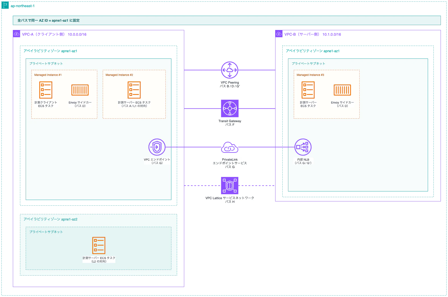
Task: Click the プライベートサブネット label in VPC-B
Action: point(308,63)
